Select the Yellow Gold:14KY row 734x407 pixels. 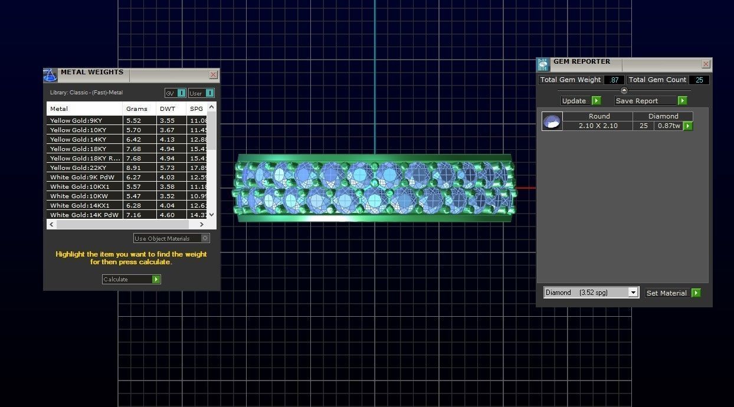127,139
